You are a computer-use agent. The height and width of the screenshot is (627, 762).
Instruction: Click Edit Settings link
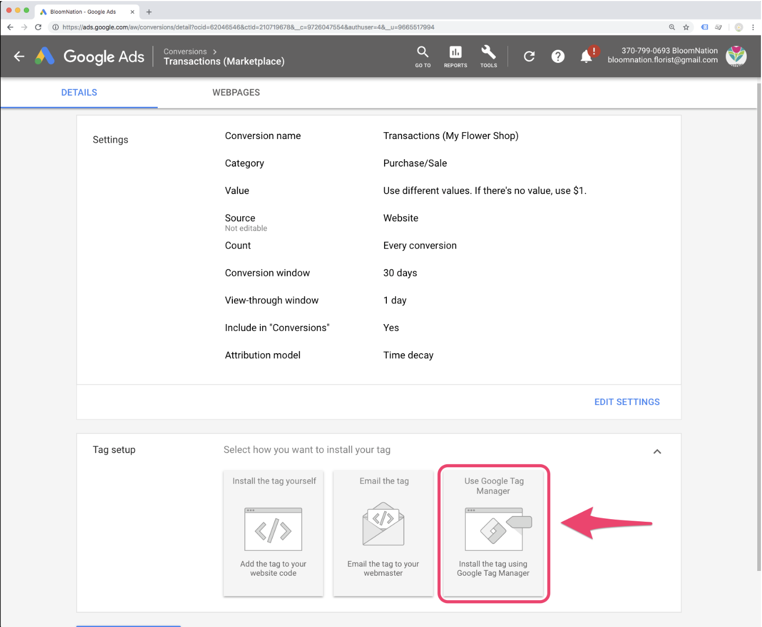(x=627, y=402)
